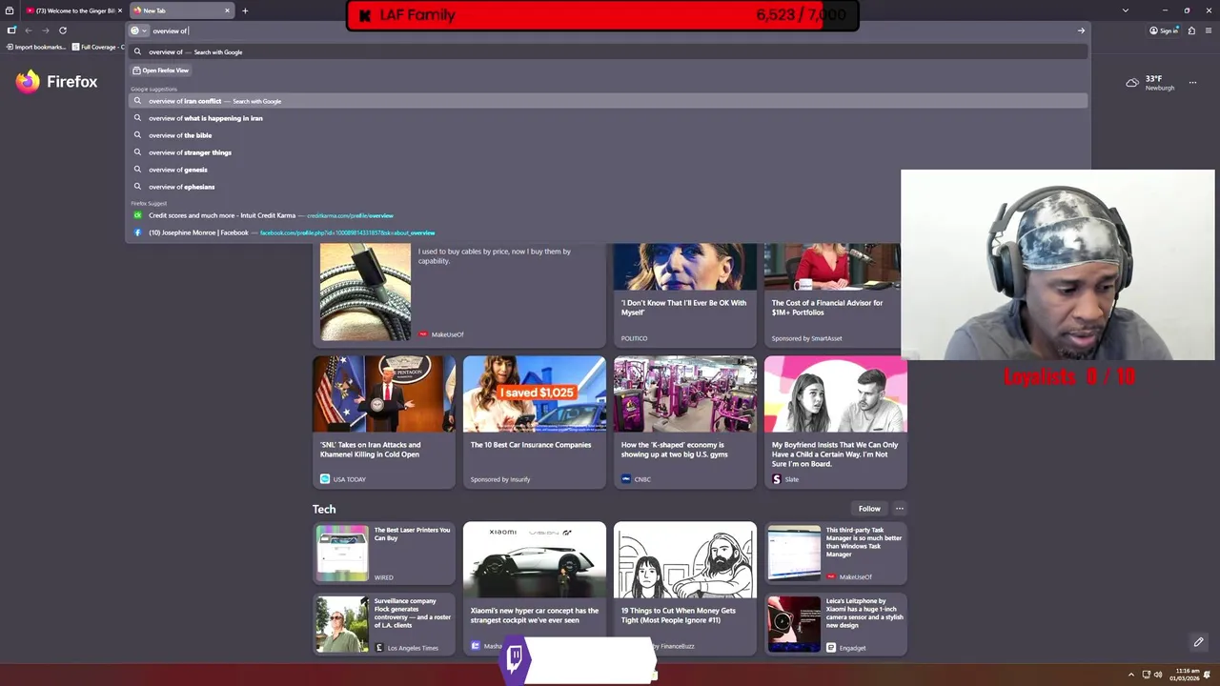Choose suggestion overview of iran conflict
The height and width of the screenshot is (686, 1220).
608,101
